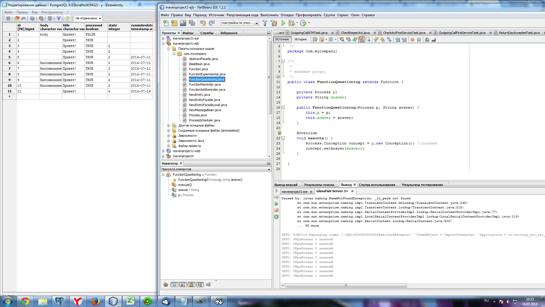Open the Refactor menu (Реорганизация кода)
The height and width of the screenshot is (307, 545).
pos(242,15)
